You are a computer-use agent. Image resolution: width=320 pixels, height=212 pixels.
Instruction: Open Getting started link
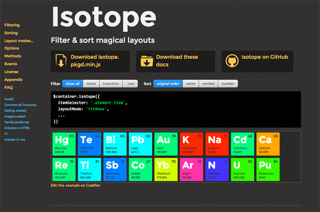pos(15,111)
